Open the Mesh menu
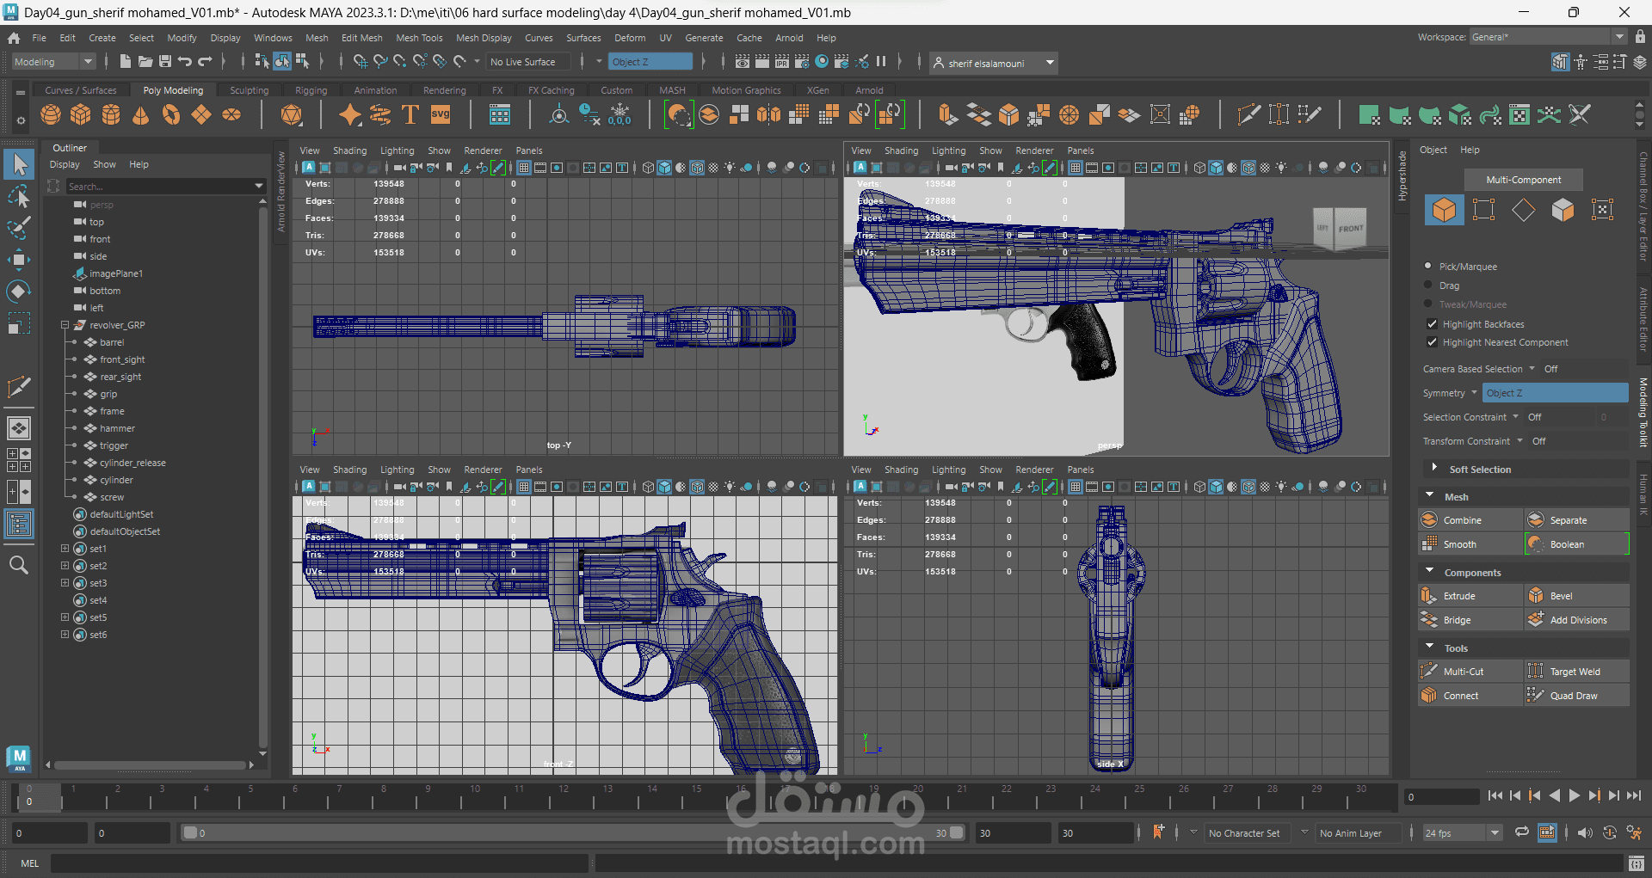 point(317,37)
